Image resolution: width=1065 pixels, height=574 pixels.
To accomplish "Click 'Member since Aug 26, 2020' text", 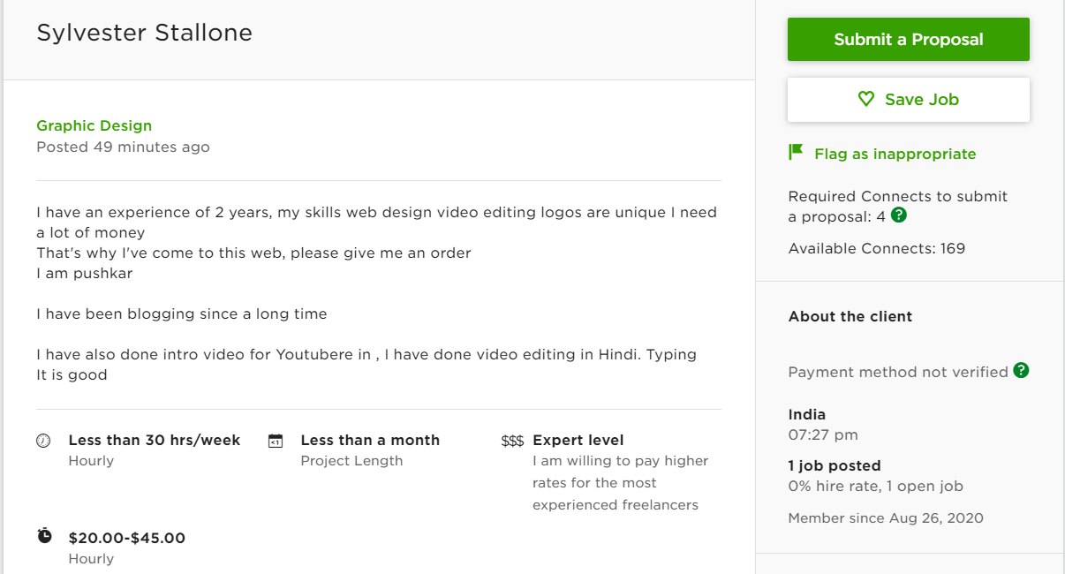I will tap(886, 517).
